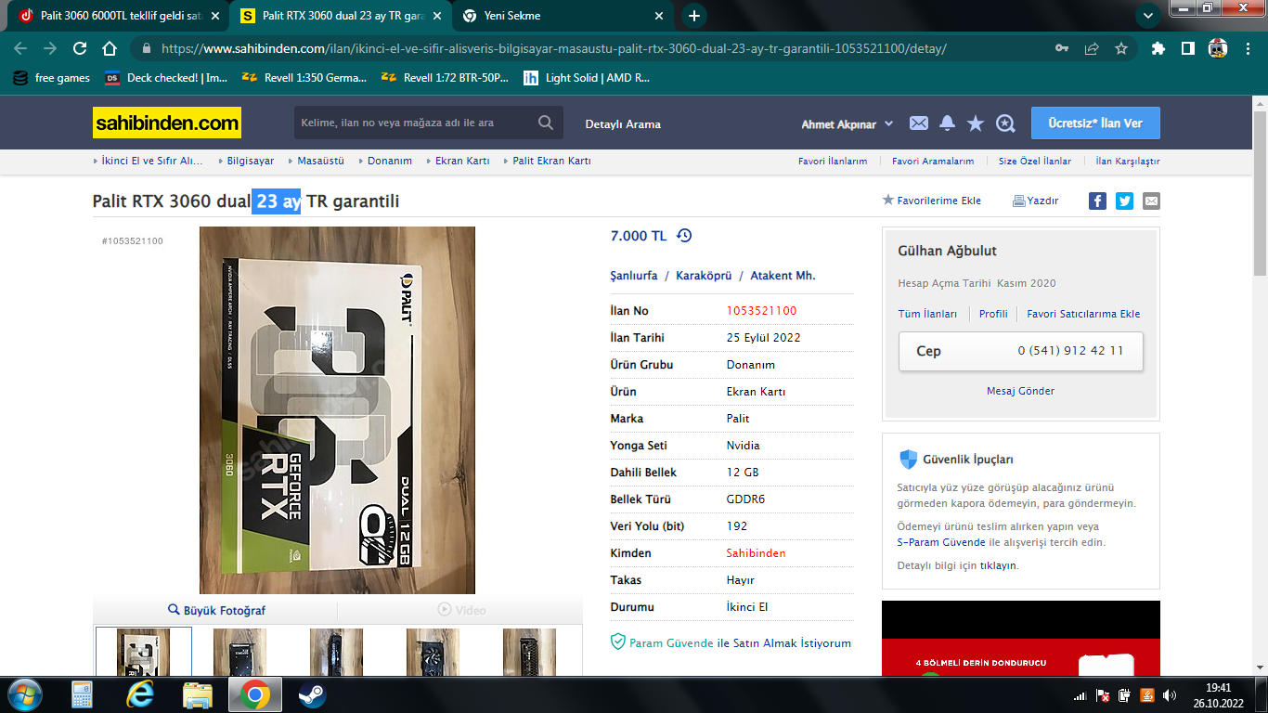This screenshot has height=713, width=1268.
Task: Open favorites star icon in the site header
Action: [x=976, y=123]
